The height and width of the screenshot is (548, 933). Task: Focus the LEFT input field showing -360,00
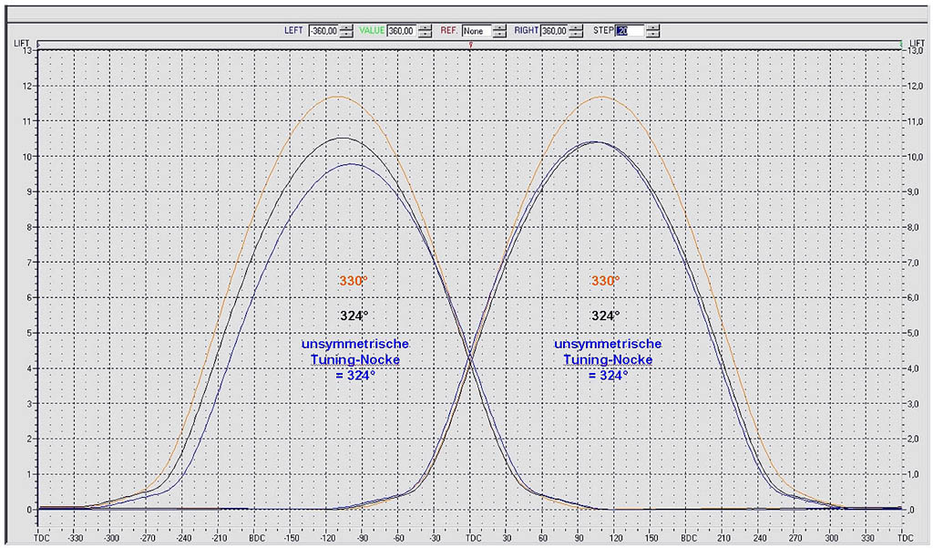click(323, 30)
